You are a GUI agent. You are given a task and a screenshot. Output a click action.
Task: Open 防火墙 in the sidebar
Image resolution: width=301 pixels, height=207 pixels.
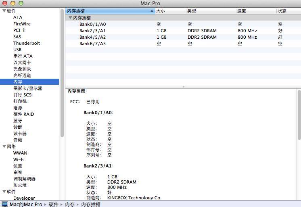point(20,185)
